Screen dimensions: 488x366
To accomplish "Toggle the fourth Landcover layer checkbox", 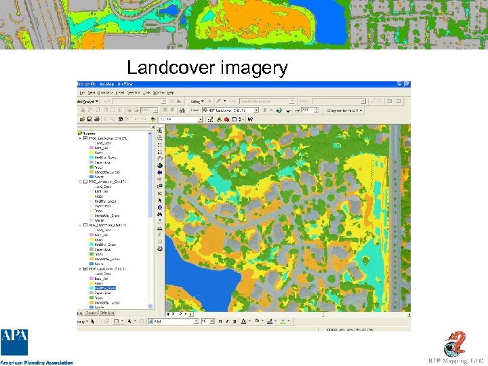I will [85, 269].
